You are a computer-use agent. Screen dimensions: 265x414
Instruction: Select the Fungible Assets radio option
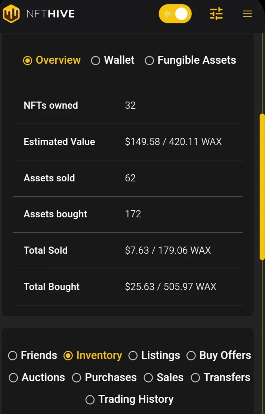[x=191, y=60]
